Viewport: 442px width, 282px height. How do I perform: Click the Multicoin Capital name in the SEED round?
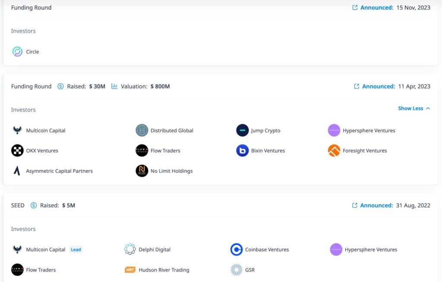tap(46, 250)
